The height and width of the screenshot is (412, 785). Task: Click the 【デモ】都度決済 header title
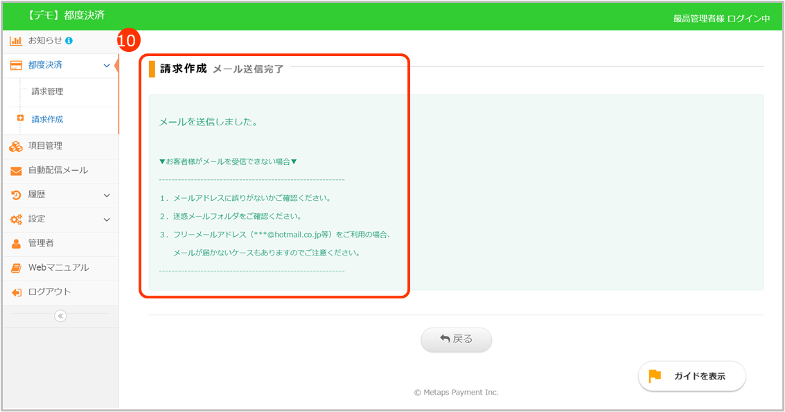66,15
